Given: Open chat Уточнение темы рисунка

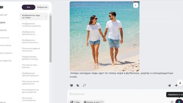Looking at the screenshot, I should [29, 66].
